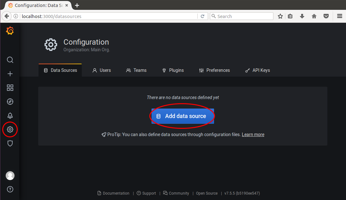This screenshot has height=200, width=346.
Task: Open the Community footer link
Action: point(176,193)
